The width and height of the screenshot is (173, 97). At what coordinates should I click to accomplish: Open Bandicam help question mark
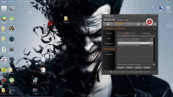click(x=144, y=16)
